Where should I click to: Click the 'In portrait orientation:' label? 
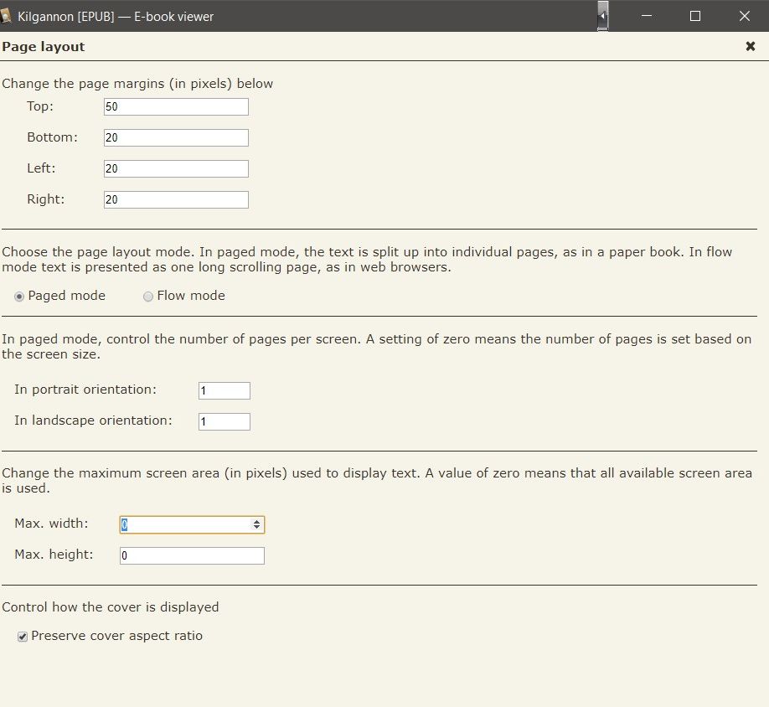(x=85, y=390)
